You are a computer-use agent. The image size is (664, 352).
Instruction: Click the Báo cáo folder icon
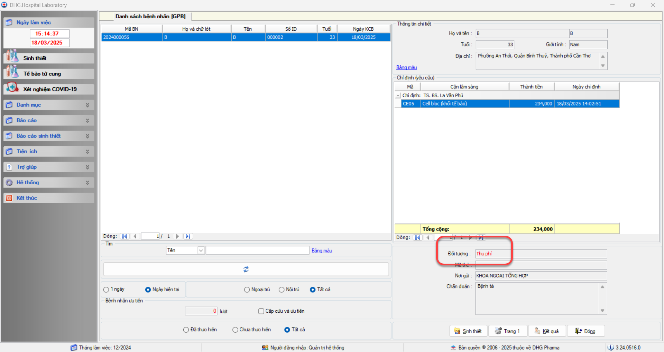9,120
